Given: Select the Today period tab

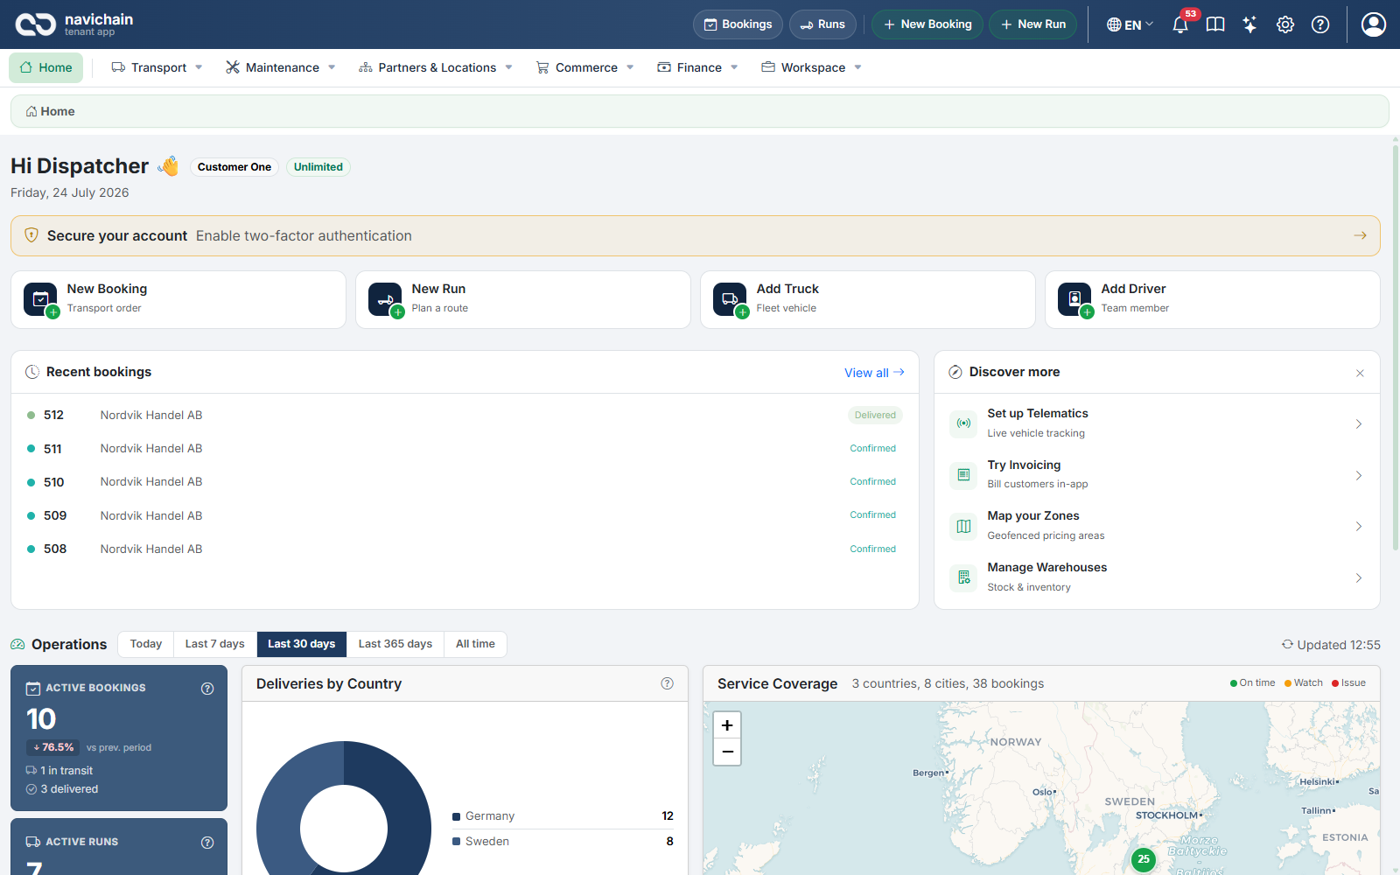Looking at the screenshot, I should [x=146, y=644].
